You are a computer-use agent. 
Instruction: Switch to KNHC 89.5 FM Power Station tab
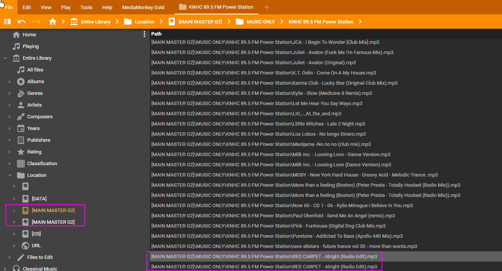[x=221, y=7]
